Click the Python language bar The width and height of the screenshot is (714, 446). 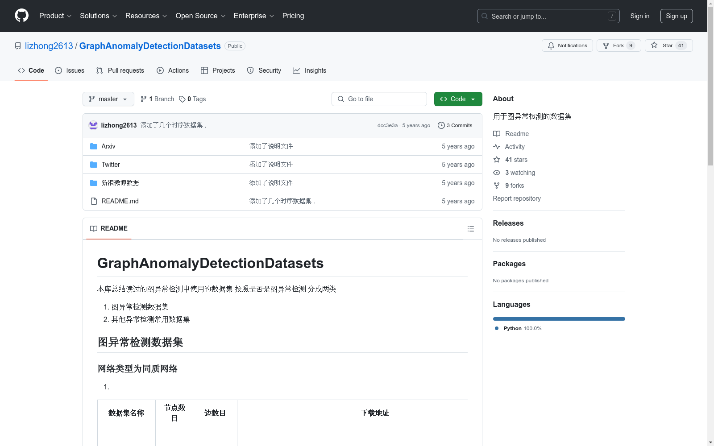[559, 319]
